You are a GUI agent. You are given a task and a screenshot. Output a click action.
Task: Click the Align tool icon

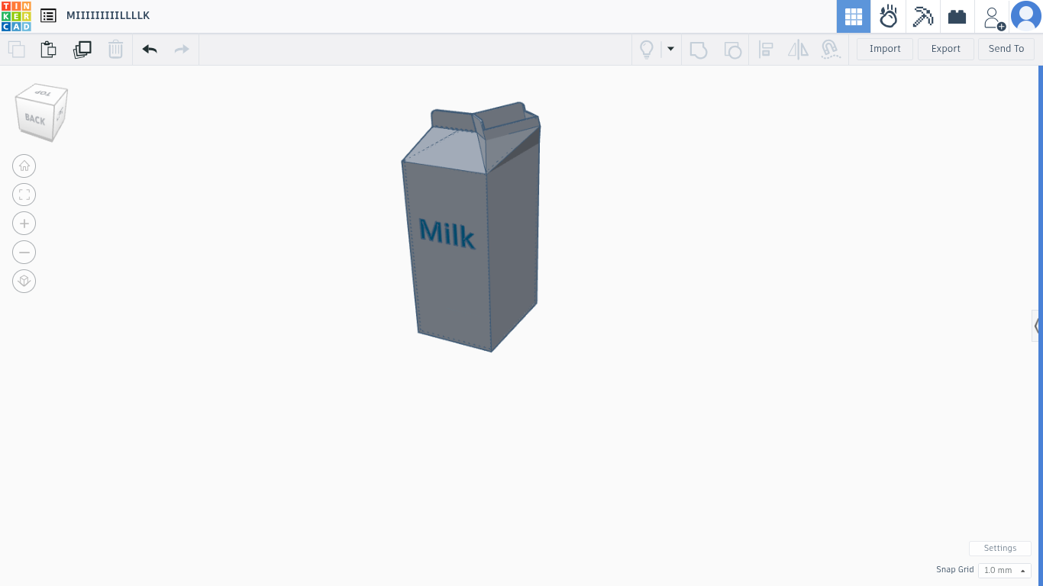766,50
